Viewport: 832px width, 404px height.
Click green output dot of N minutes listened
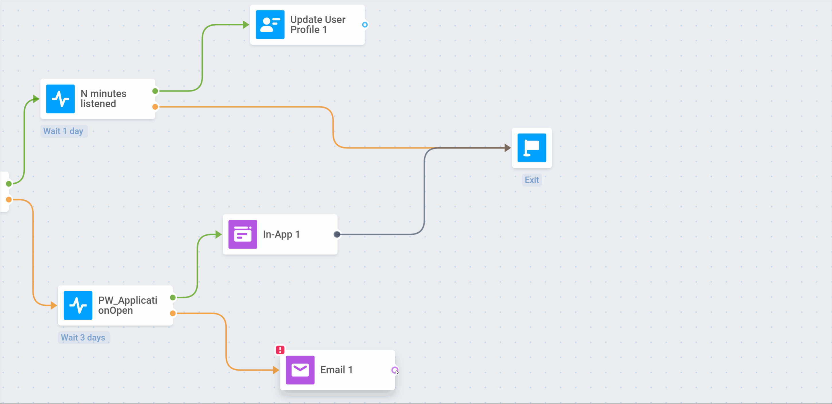[x=155, y=91]
